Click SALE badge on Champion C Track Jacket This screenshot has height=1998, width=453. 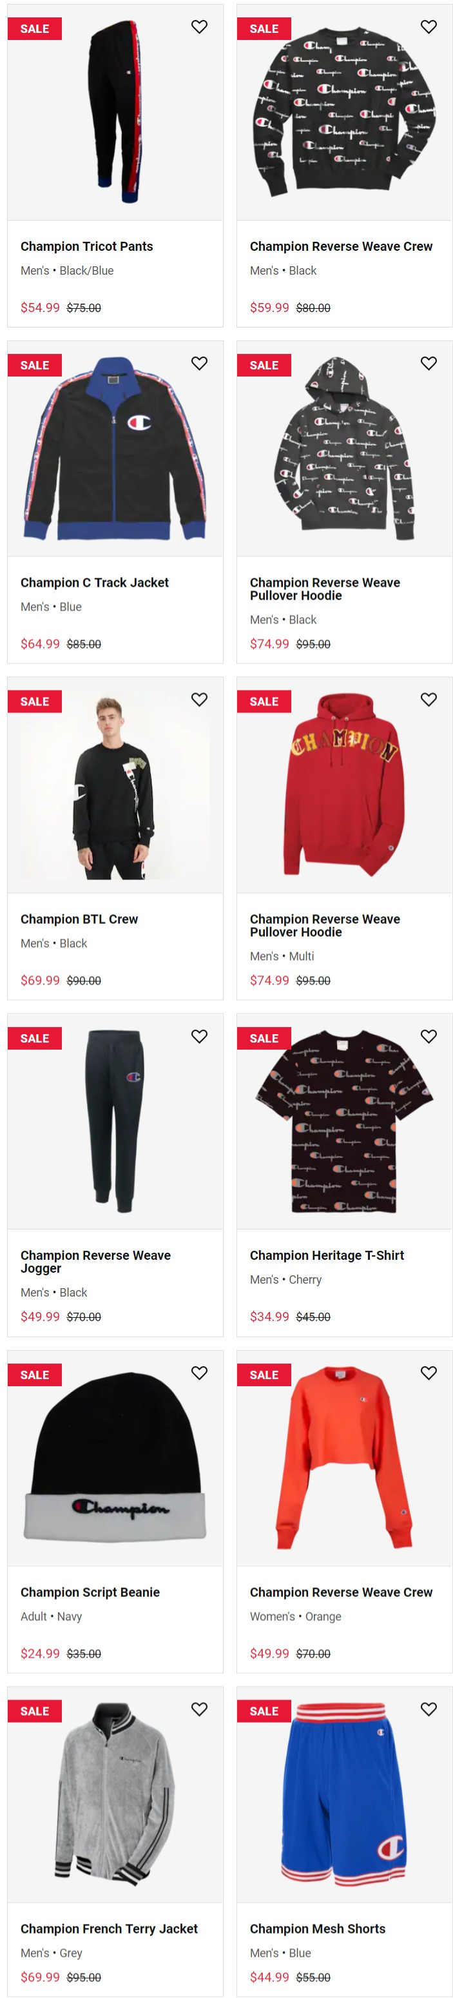pos(35,366)
